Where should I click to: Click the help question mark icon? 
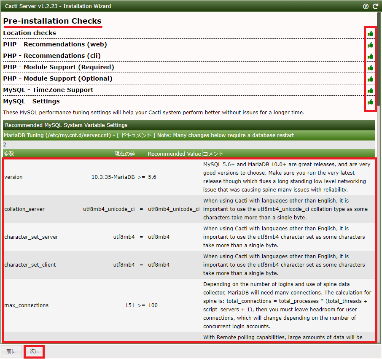click(x=366, y=6)
